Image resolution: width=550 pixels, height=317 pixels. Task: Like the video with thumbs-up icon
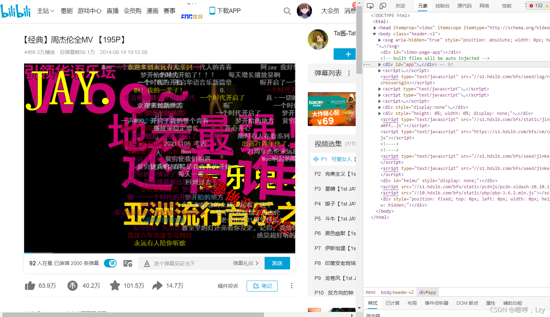[30, 286]
